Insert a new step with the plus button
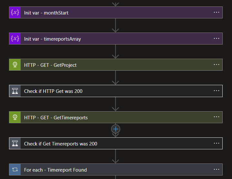232x179 pixels. [116, 129]
